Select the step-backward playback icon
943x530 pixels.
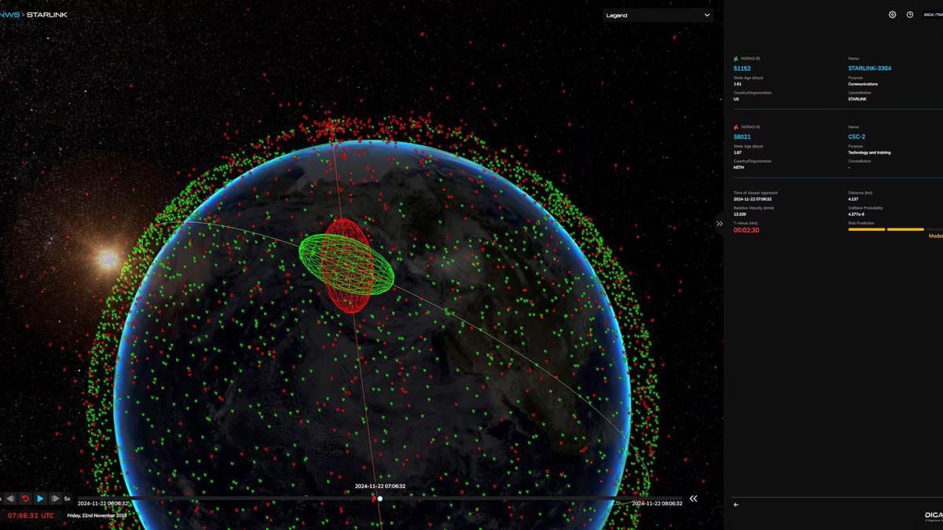click(10, 498)
